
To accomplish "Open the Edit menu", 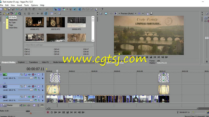I will [x=7, y=5].
